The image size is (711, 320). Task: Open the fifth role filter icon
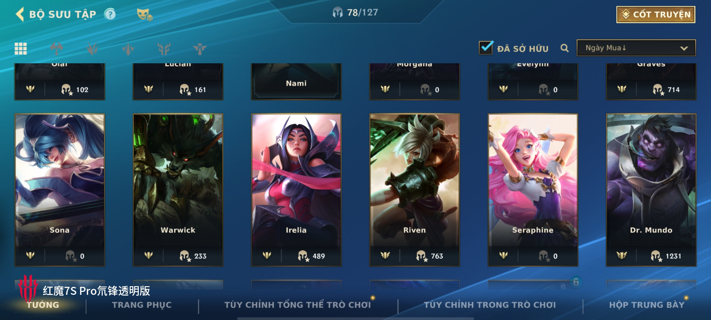(x=200, y=49)
